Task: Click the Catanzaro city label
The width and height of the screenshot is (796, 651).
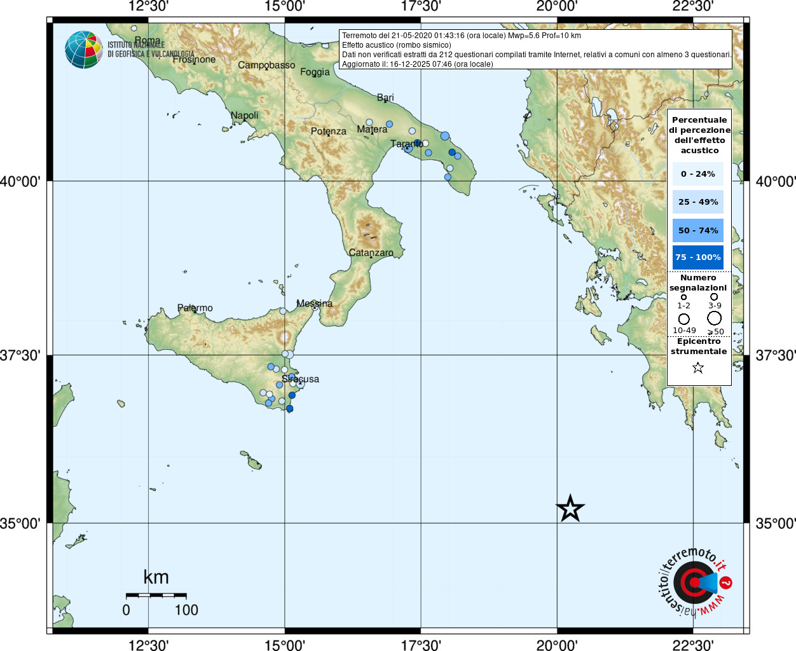Action: click(x=371, y=252)
